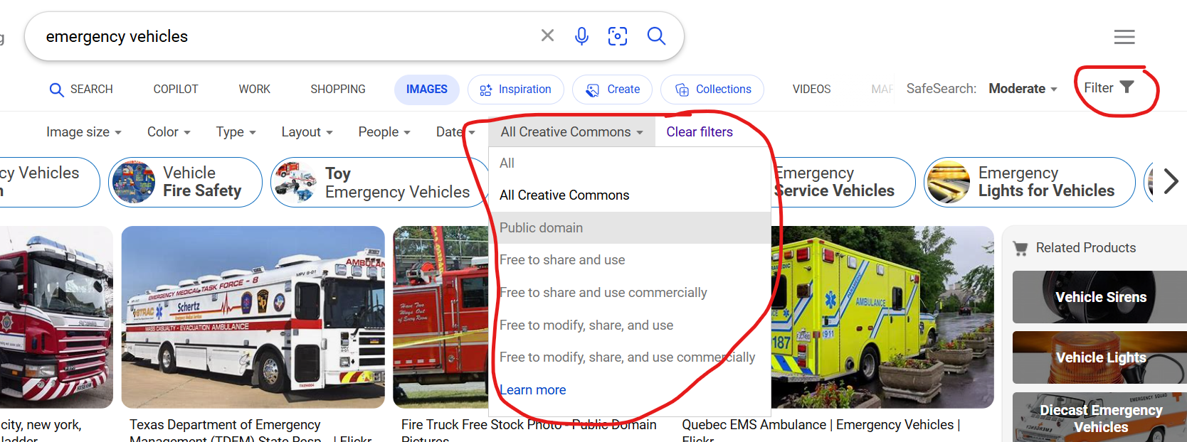Choose Free to modify, share, and use
The width and height of the screenshot is (1187, 442).
pos(630,325)
